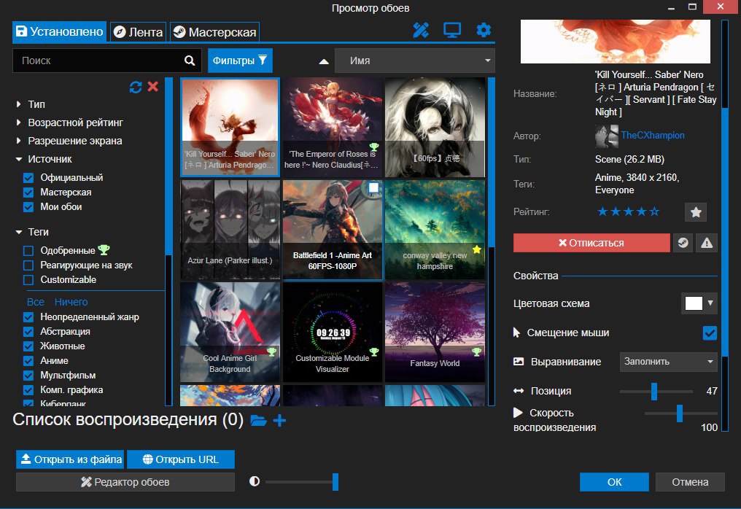Click the red Отписаться button
The height and width of the screenshot is (509, 741).
[x=591, y=243]
